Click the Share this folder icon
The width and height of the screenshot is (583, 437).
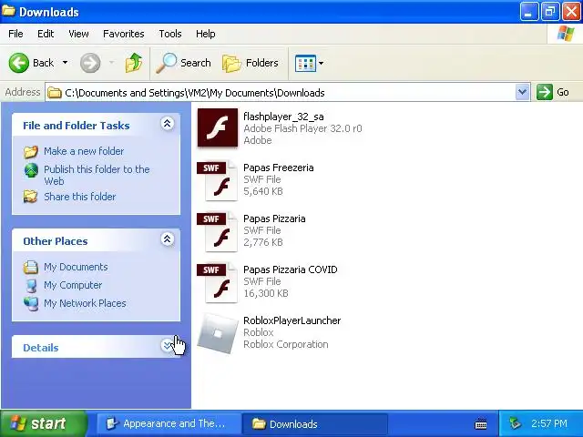(31, 197)
